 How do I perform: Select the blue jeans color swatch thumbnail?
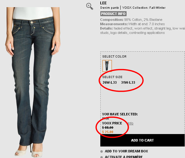(107, 66)
